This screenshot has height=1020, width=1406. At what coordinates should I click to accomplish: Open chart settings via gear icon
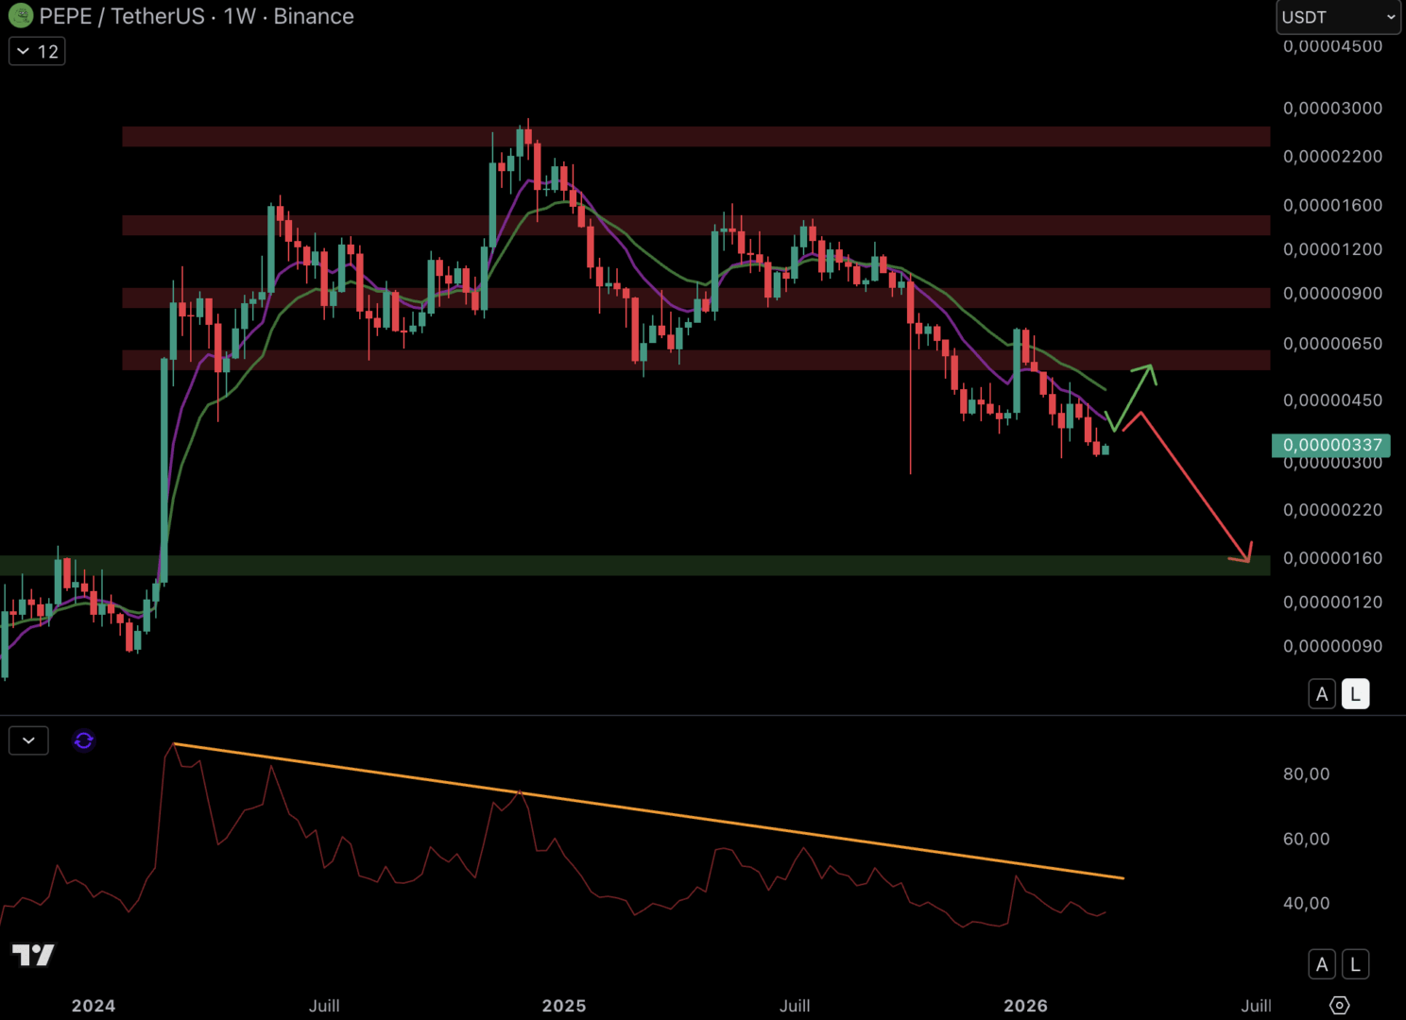coord(1339,1005)
